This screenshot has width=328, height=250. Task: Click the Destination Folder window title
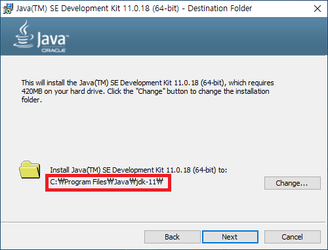[134, 9]
